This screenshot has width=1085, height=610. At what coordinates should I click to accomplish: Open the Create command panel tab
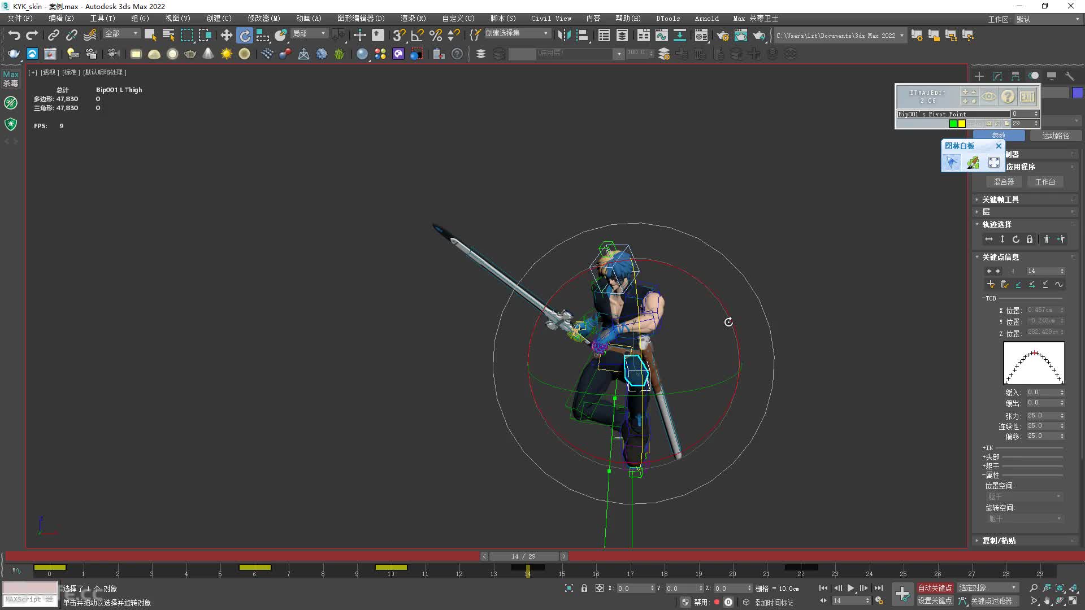(x=979, y=76)
